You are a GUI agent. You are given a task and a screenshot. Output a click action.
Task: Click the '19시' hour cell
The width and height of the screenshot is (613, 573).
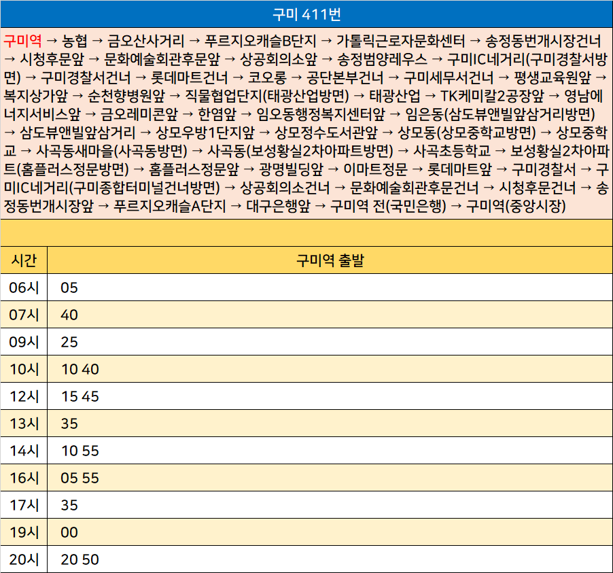click(x=24, y=532)
